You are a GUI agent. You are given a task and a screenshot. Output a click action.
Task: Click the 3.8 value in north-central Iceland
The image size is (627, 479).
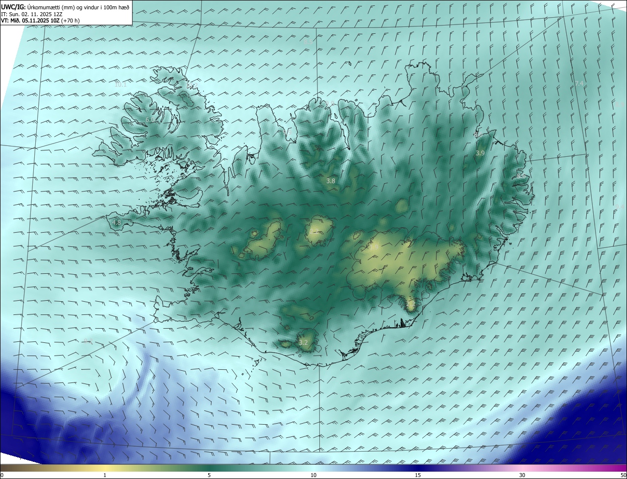tap(331, 181)
